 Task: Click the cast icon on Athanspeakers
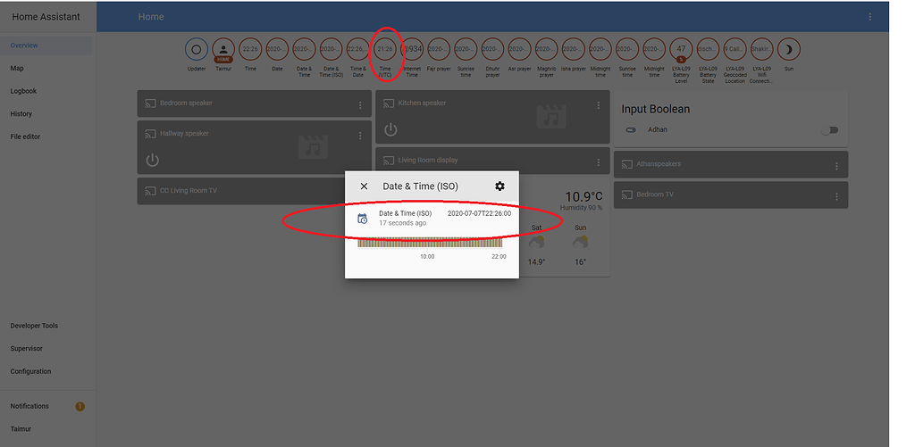click(x=626, y=164)
